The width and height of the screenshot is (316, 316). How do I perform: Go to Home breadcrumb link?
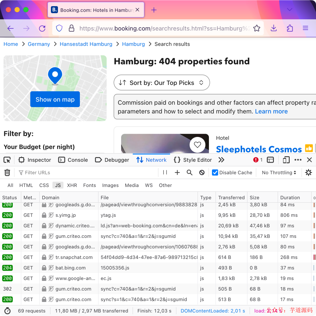11,44
